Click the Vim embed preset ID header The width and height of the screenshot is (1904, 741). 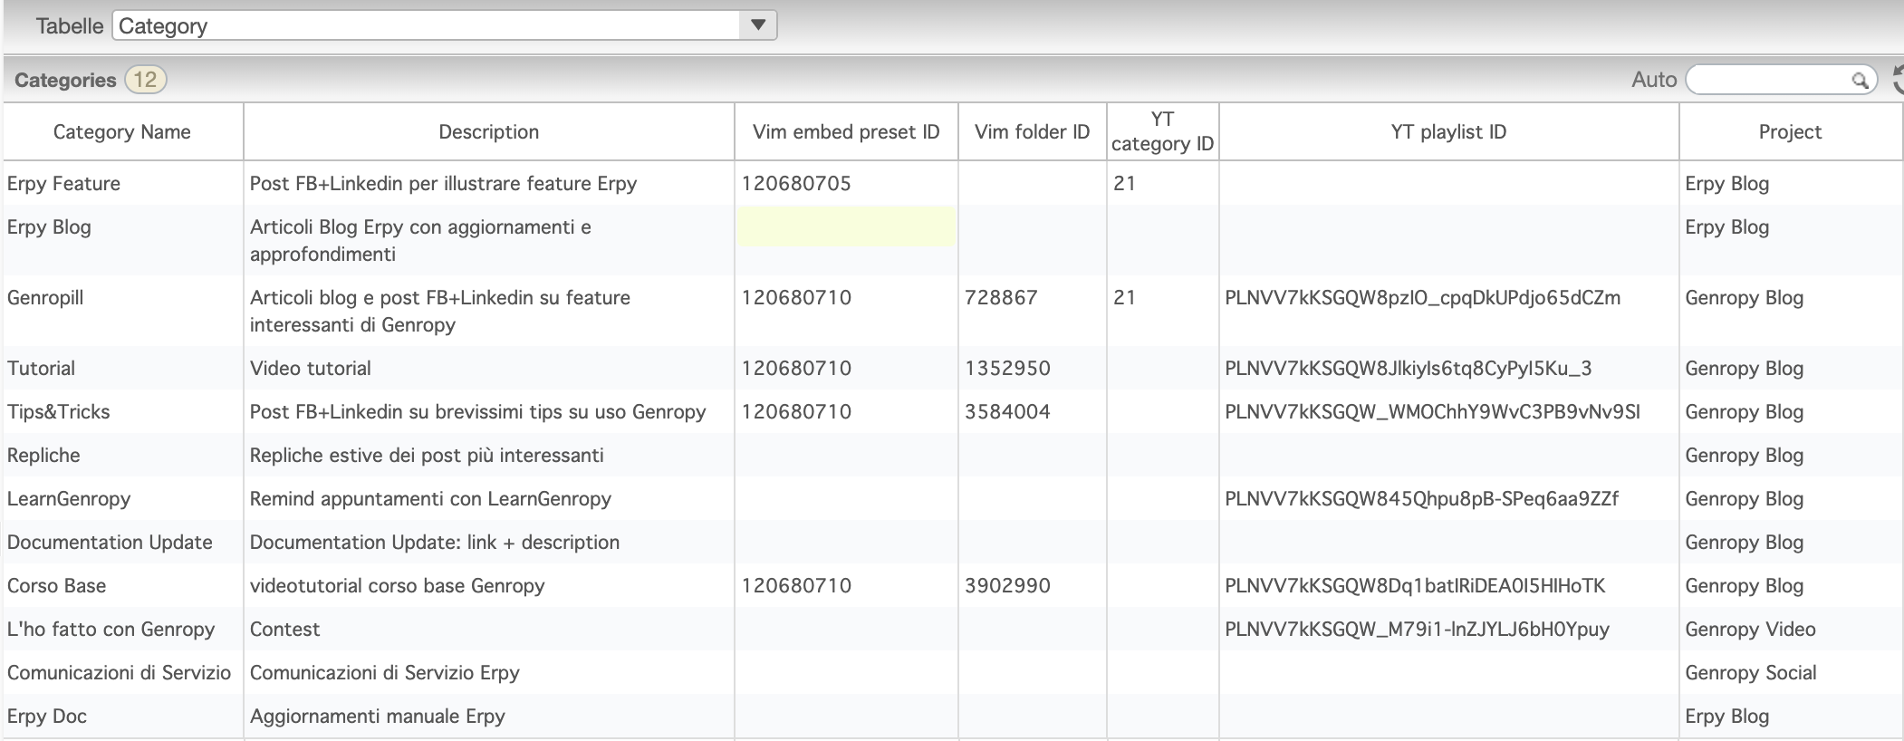click(x=845, y=132)
